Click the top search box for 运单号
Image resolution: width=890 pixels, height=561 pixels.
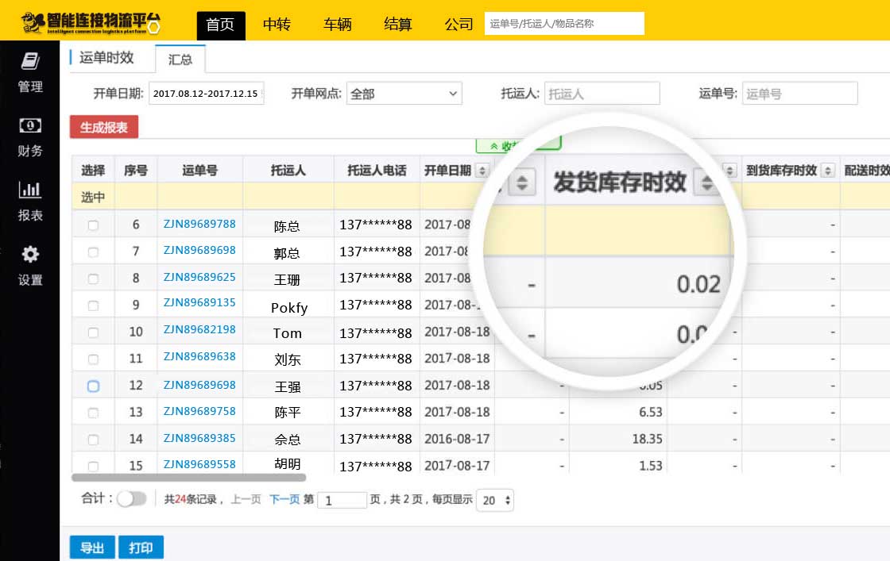(564, 24)
